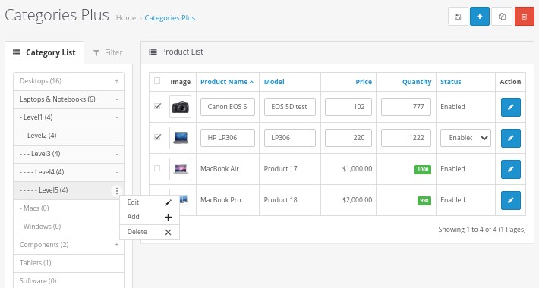Collapse the Level4 category

pyautogui.click(x=117, y=172)
